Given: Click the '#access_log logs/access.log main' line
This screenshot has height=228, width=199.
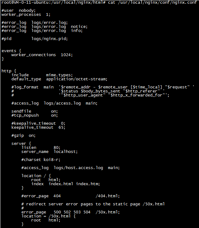Looking at the screenshot, I should click(x=54, y=103).
